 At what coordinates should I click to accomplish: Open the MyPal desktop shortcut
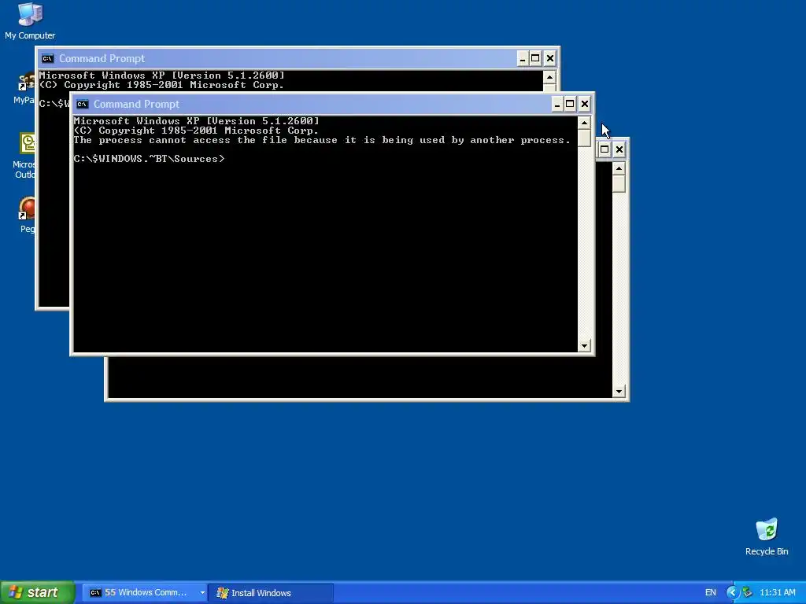[x=26, y=88]
